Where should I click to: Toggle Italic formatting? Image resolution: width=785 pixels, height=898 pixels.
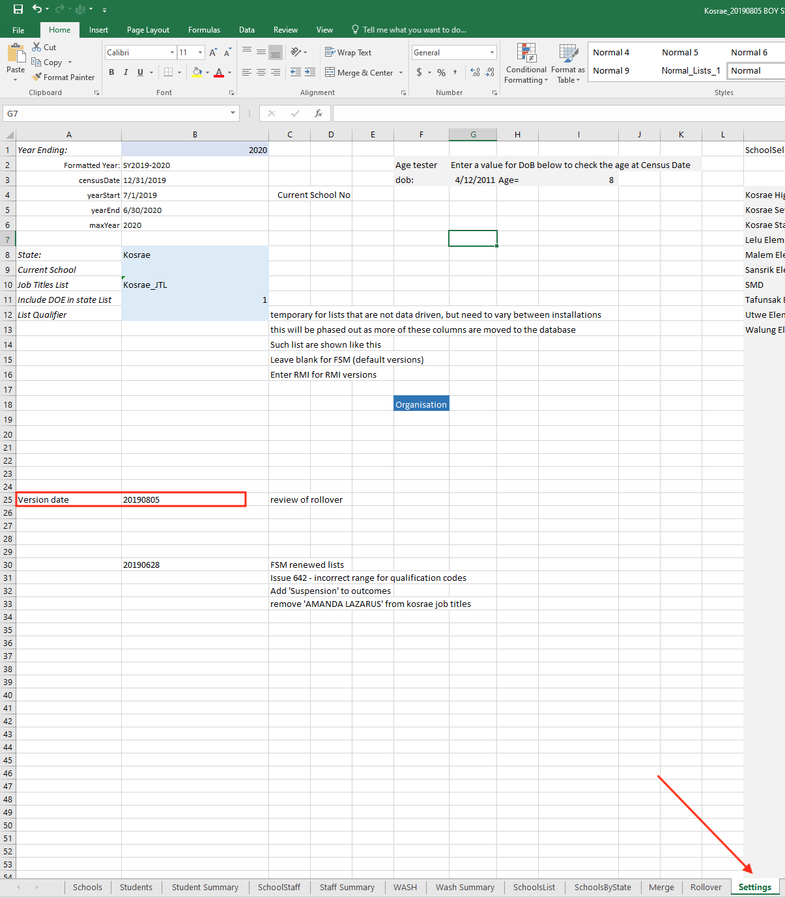click(x=126, y=72)
